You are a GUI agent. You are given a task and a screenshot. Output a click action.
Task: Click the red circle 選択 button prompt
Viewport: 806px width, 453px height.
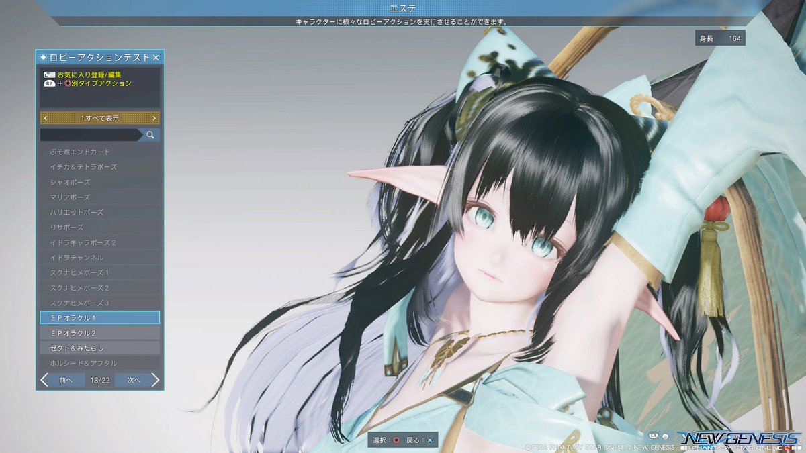(396, 440)
